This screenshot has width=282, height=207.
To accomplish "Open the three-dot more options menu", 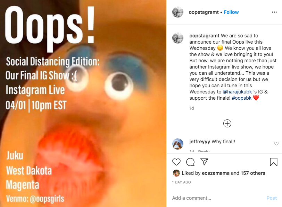I will coord(274,12).
